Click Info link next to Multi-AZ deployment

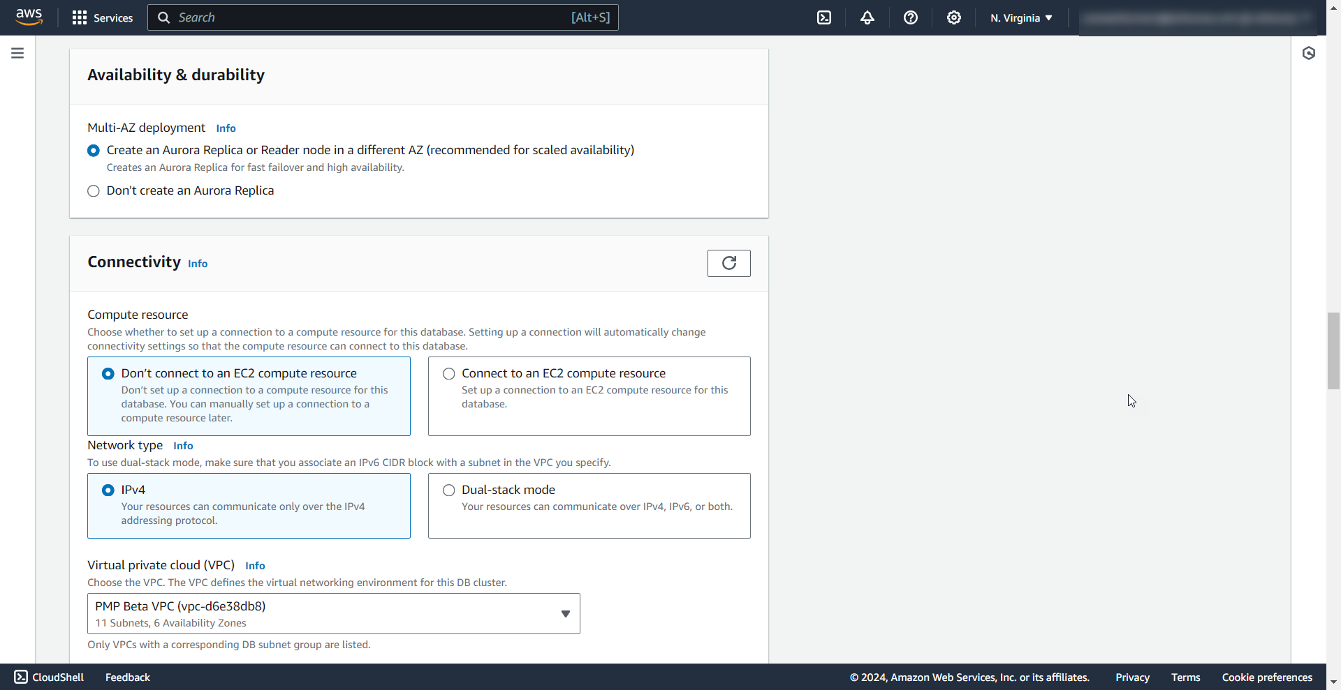point(226,128)
